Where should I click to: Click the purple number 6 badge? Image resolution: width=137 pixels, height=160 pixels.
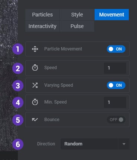[18, 144]
